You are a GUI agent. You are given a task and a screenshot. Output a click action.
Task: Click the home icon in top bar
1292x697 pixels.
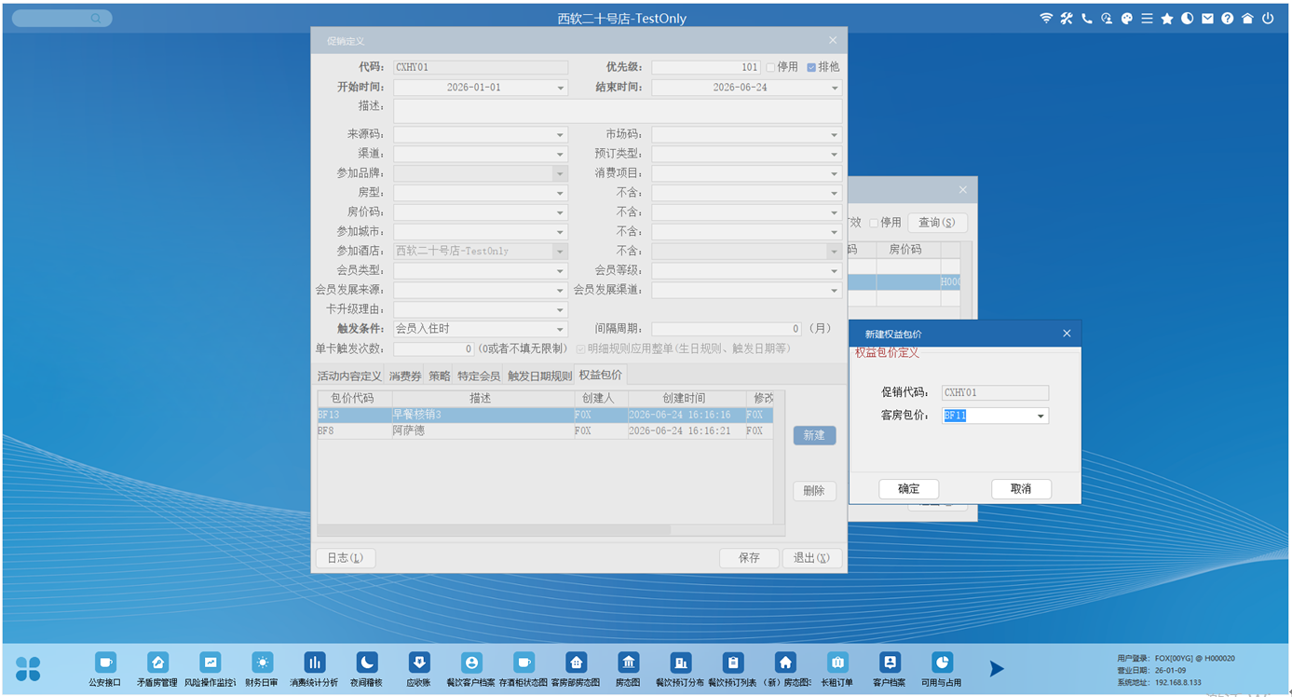pos(1247,18)
